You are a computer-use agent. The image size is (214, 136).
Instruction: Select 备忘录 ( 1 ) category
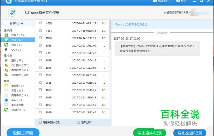(18, 86)
